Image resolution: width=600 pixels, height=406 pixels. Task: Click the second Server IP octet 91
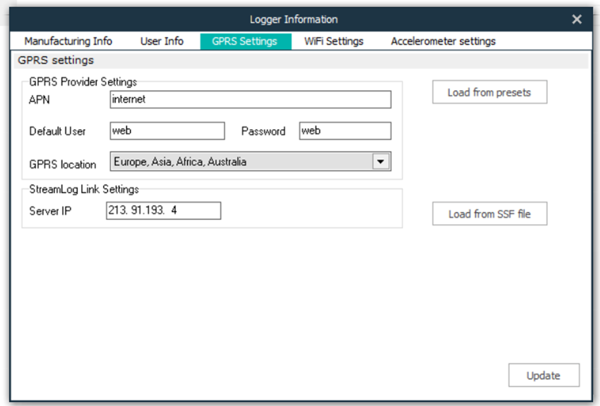click(x=135, y=211)
